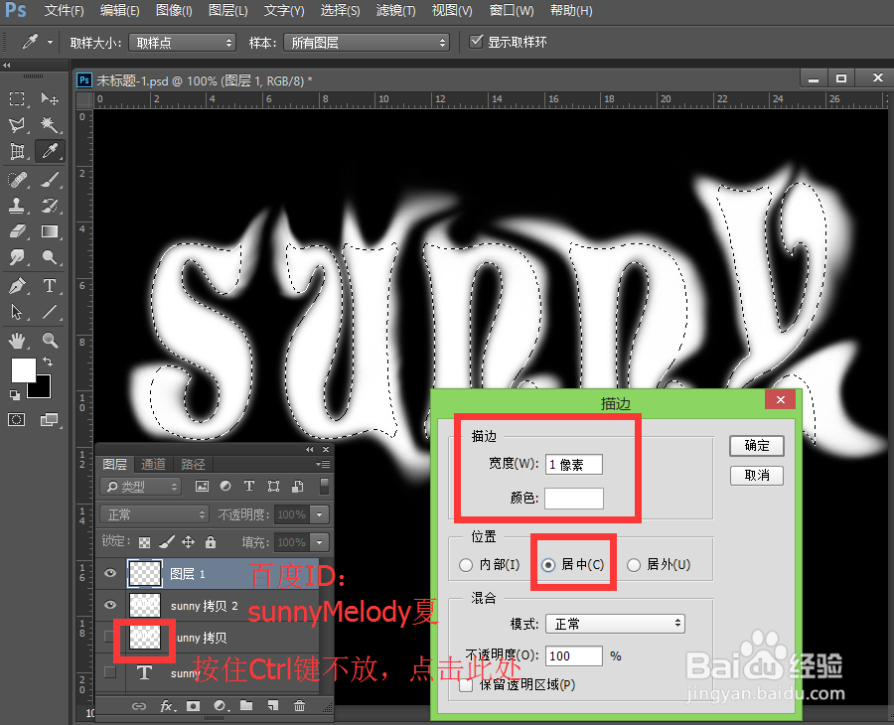894x725 pixels.
Task: Open Layers panel flyout menu
Action: coord(323,465)
